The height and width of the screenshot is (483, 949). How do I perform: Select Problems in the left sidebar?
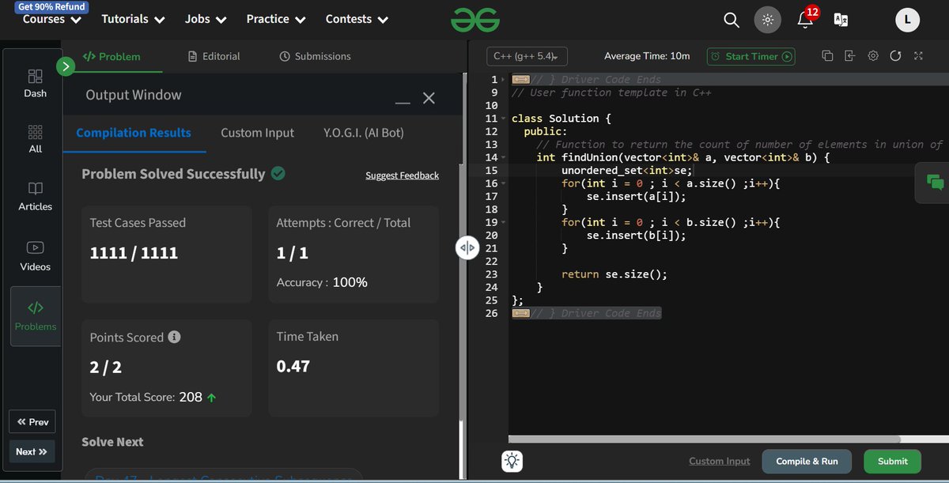(36, 316)
